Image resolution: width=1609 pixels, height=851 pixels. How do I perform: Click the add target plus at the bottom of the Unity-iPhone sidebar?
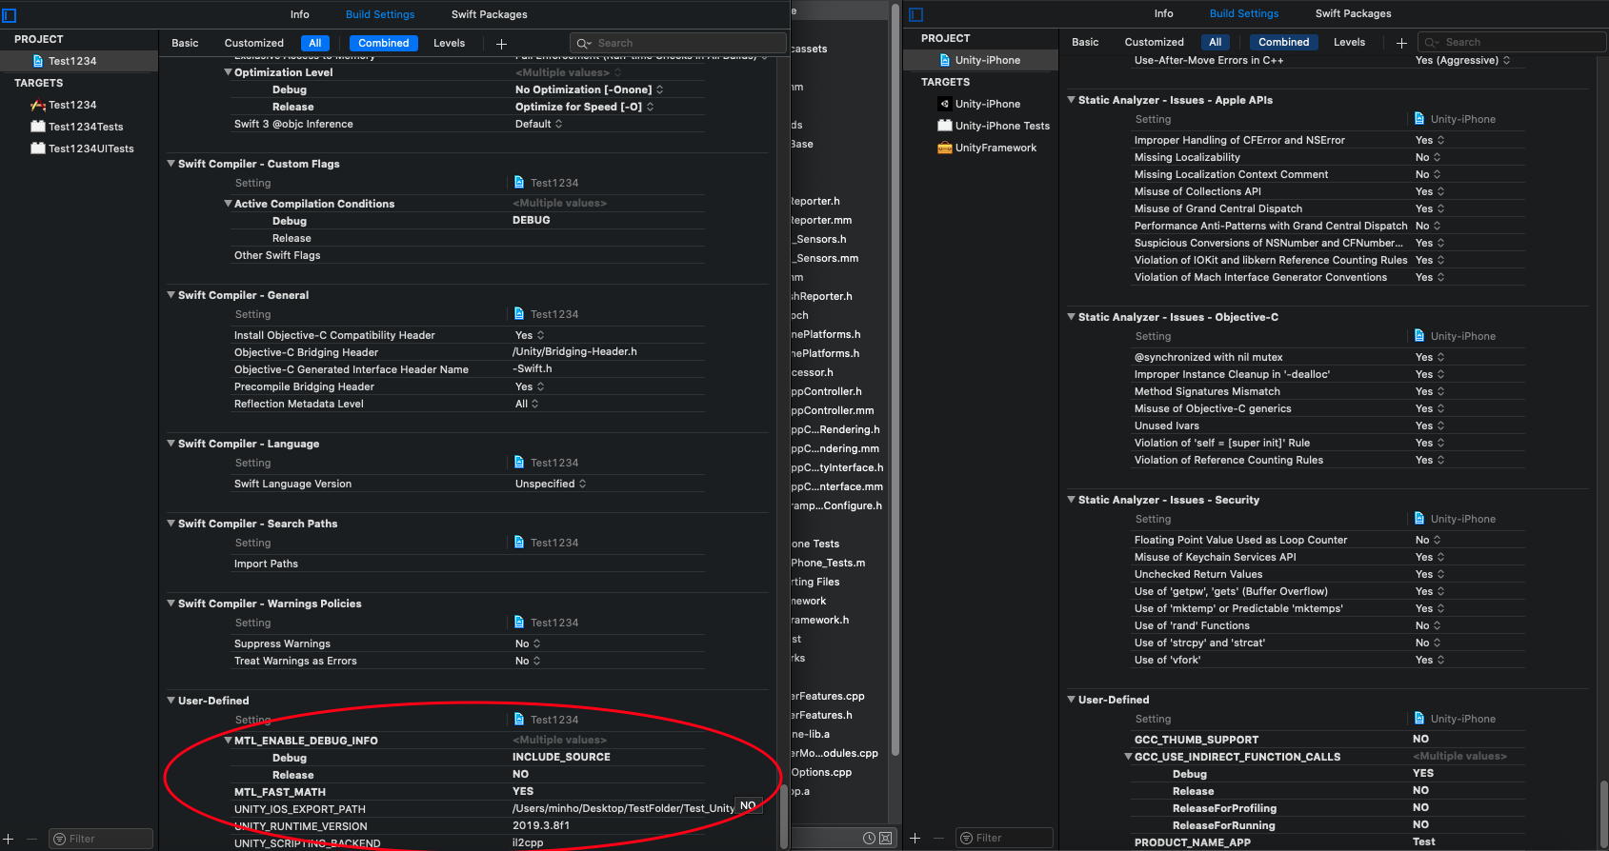point(915,838)
